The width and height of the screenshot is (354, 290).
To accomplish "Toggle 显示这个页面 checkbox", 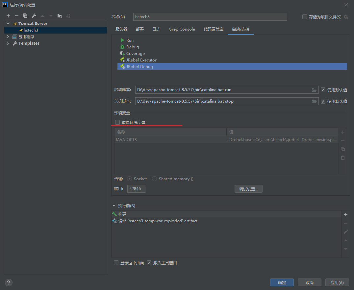I will pyautogui.click(x=116, y=263).
